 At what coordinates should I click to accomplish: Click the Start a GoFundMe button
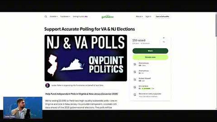click(x=162, y=17)
